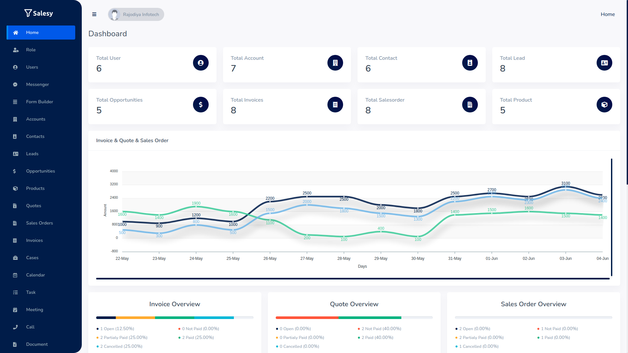Image resolution: width=628 pixels, height=353 pixels.
Task: Click the Total Product box icon
Action: pos(604,105)
